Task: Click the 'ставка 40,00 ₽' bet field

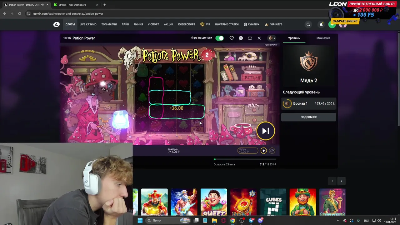Action: pos(247,151)
